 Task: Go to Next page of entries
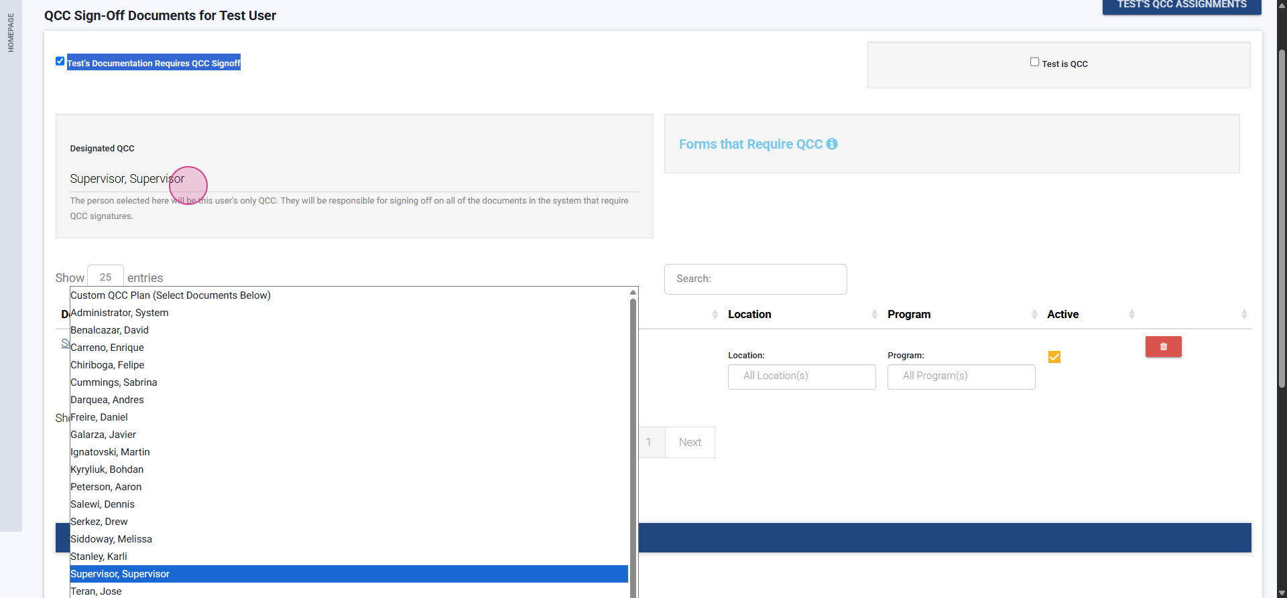(x=690, y=443)
